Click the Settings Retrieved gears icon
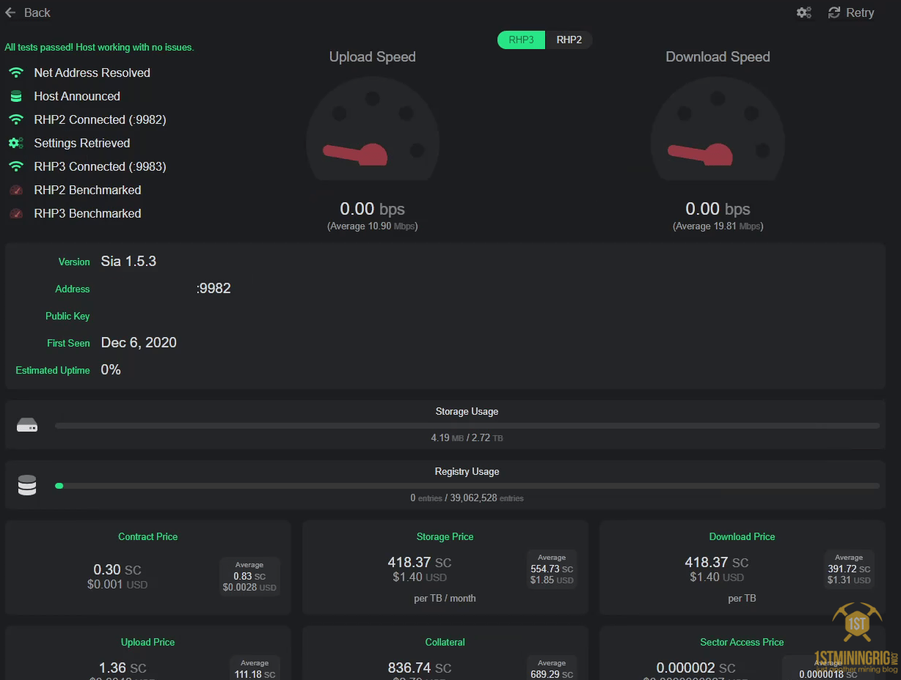 point(16,143)
